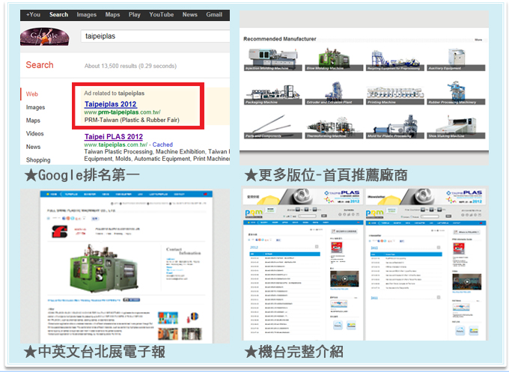Click the red magazine cover in right newsletter
The width and height of the screenshot is (509, 372).
coord(458,249)
